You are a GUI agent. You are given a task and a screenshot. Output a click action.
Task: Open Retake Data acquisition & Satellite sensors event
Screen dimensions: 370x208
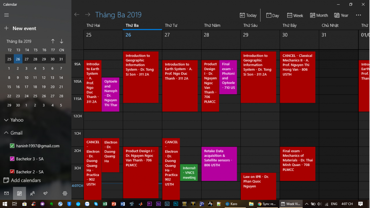click(219, 164)
